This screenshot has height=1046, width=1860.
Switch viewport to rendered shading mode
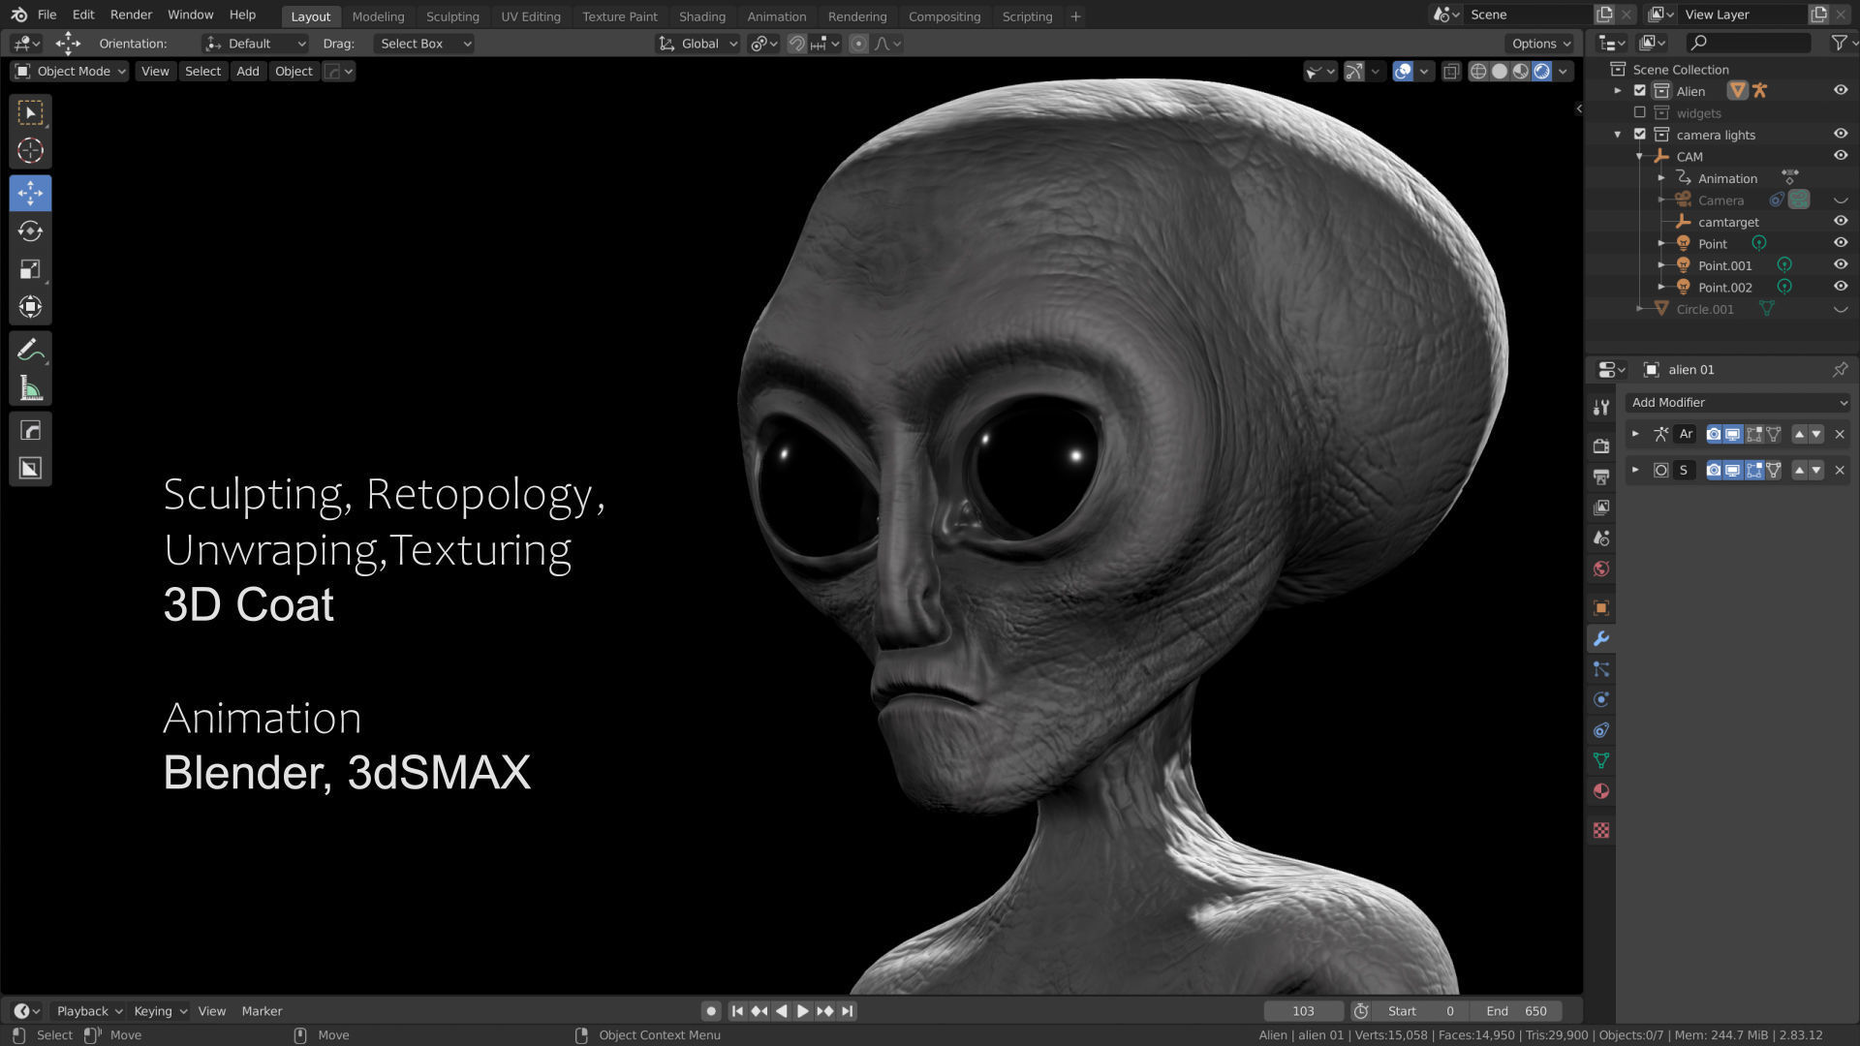(1542, 71)
